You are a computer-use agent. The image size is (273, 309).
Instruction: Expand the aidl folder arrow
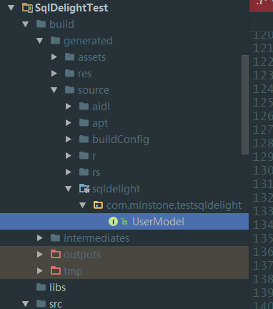[69, 107]
